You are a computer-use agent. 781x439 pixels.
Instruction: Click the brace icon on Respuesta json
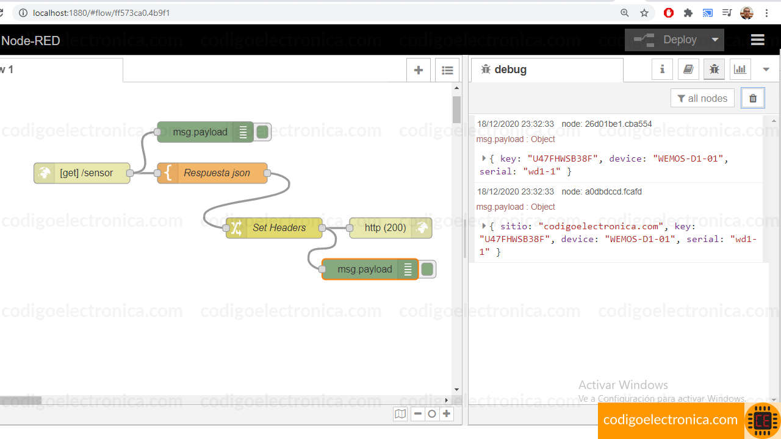(x=168, y=173)
